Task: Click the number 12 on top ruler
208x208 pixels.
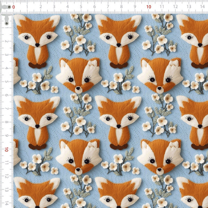Action: tap(175, 7)
